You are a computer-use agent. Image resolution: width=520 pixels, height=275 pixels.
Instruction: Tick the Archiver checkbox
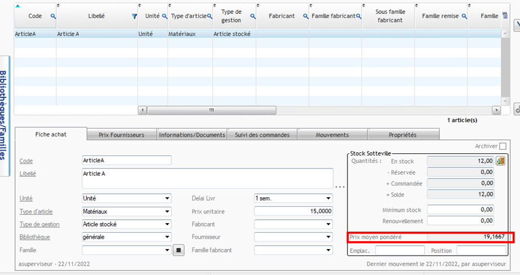pos(503,147)
